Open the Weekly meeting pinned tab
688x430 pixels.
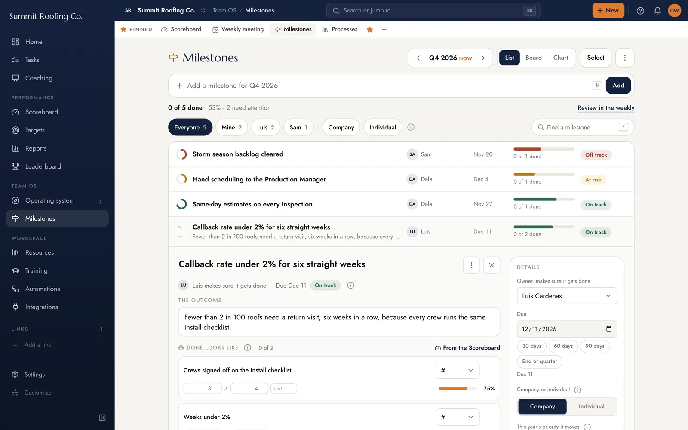pyautogui.click(x=238, y=29)
